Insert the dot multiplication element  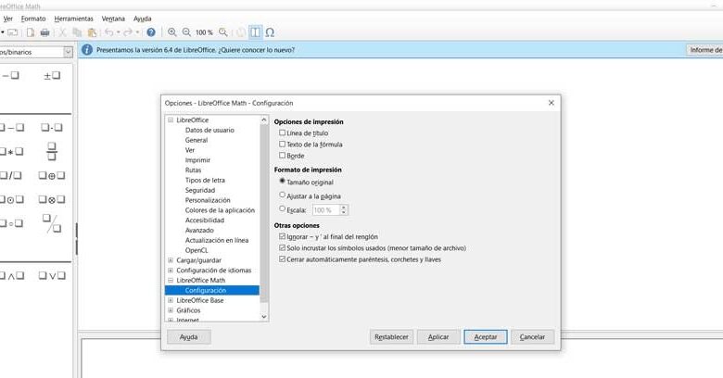[52, 128]
